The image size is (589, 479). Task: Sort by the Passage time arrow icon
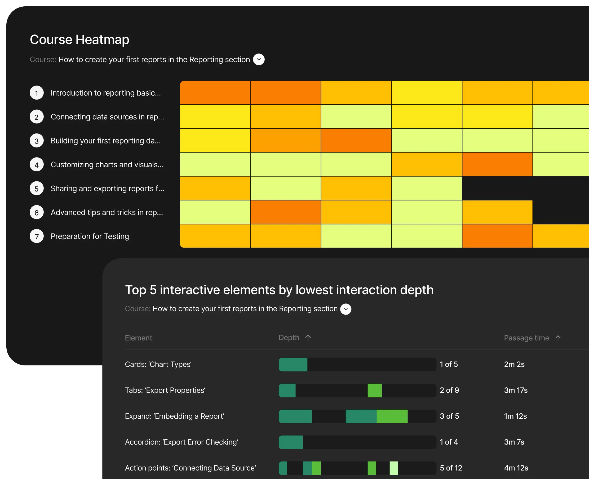click(x=558, y=338)
